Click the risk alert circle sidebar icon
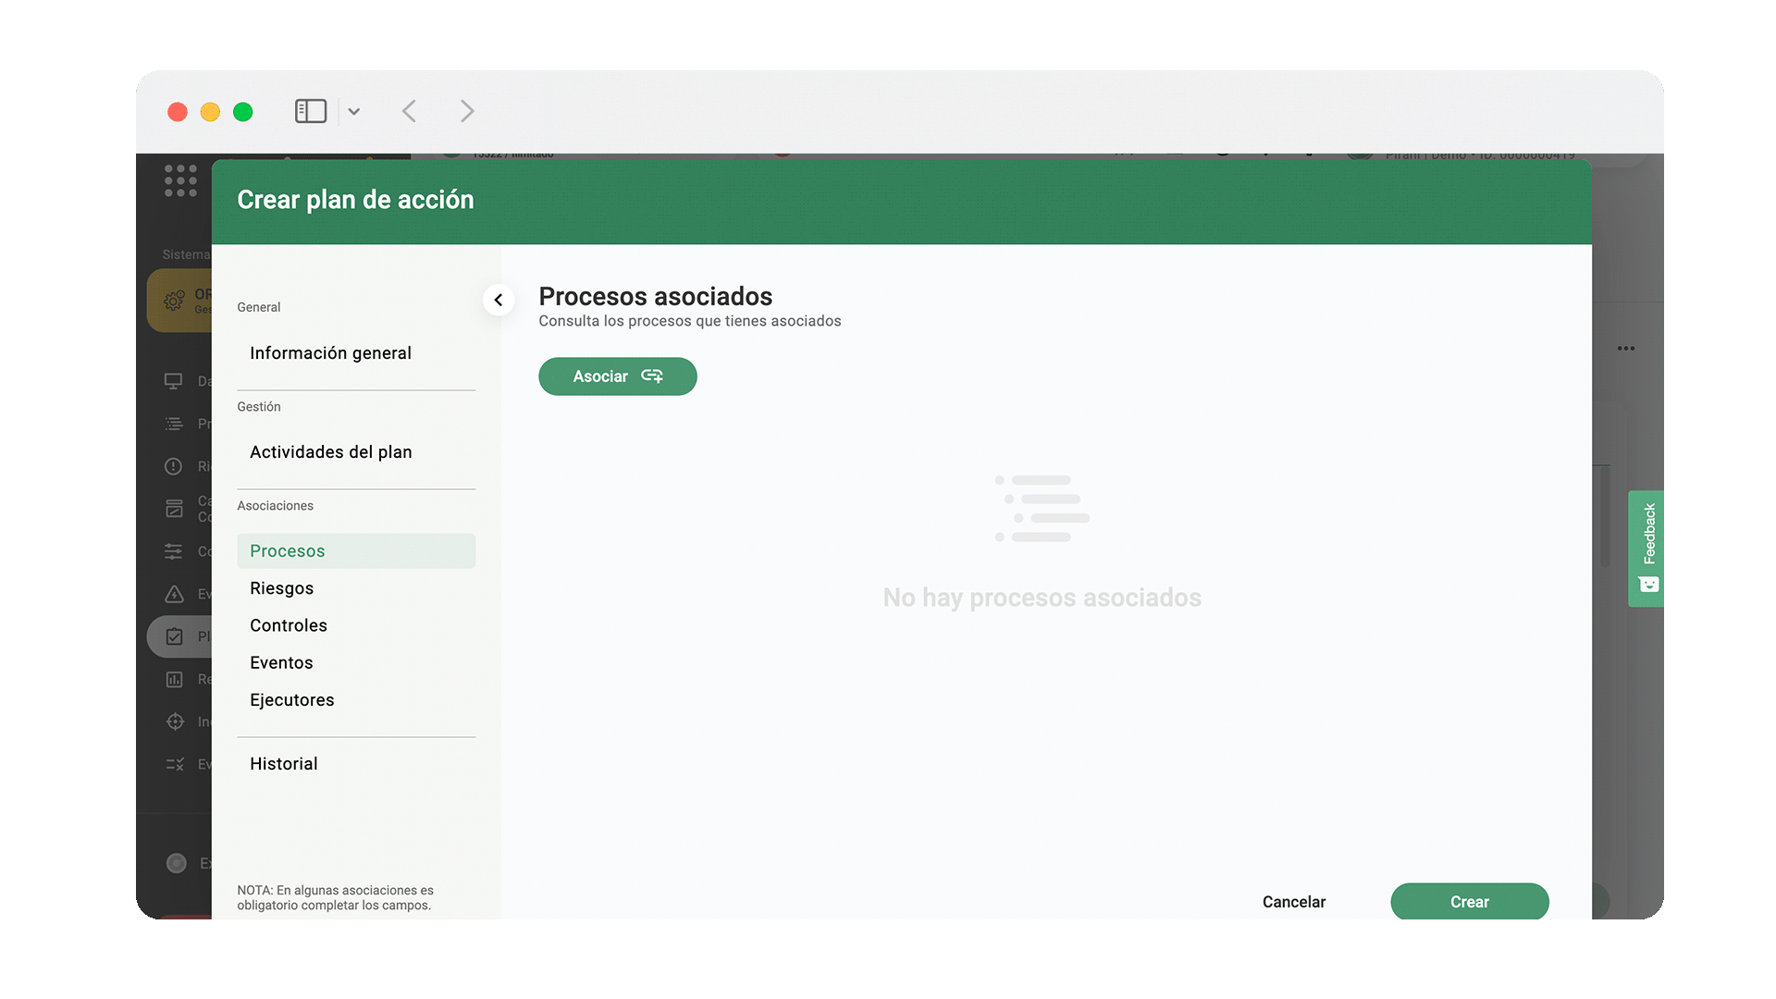1776x999 pixels. coord(174,466)
